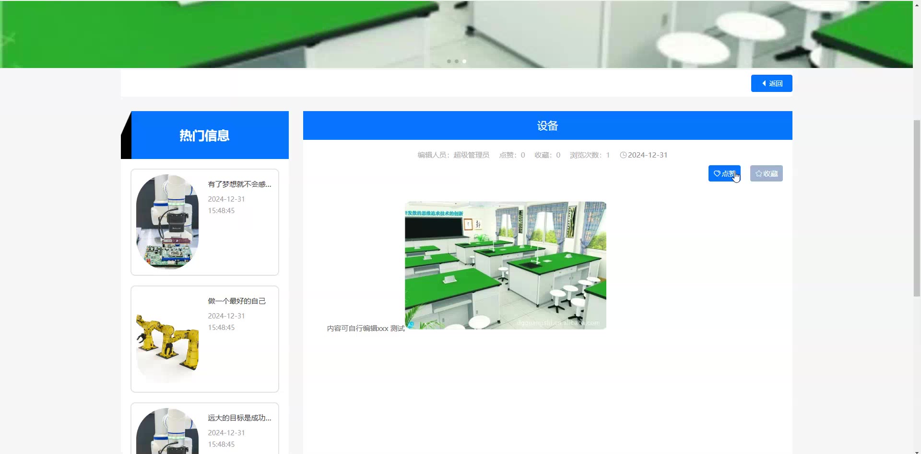Select the first carousel indicator dot
Screen dimensions: 921x454
coord(449,61)
